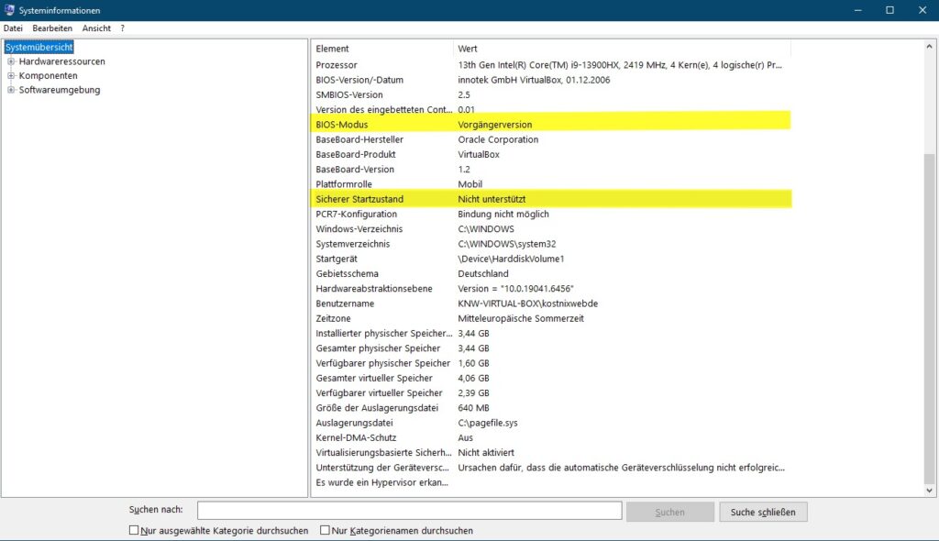The width and height of the screenshot is (939, 541).
Task: Click the Oracle Corporation value
Action: click(498, 139)
